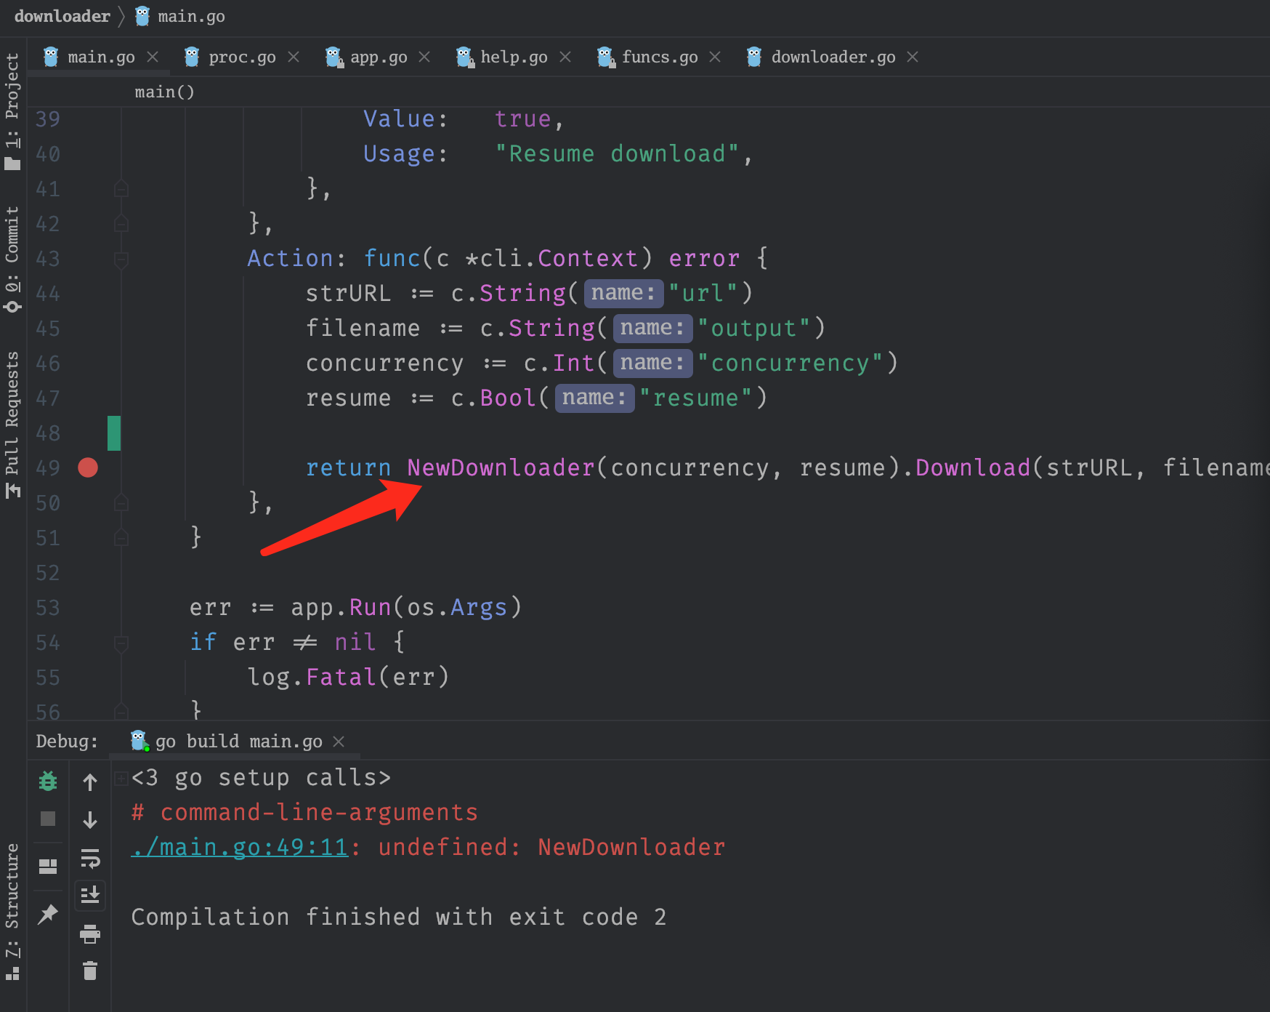The image size is (1270, 1012).
Task: Restore the debug panel layout
Action: [x=48, y=866]
